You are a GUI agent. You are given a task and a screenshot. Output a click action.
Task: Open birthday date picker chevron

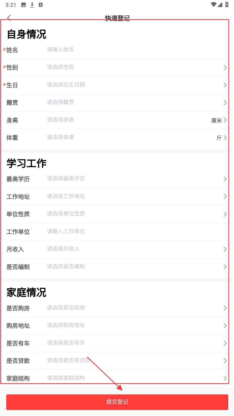[x=225, y=85]
